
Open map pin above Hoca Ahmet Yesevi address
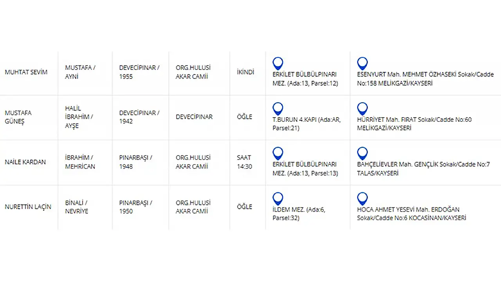pyautogui.click(x=362, y=198)
